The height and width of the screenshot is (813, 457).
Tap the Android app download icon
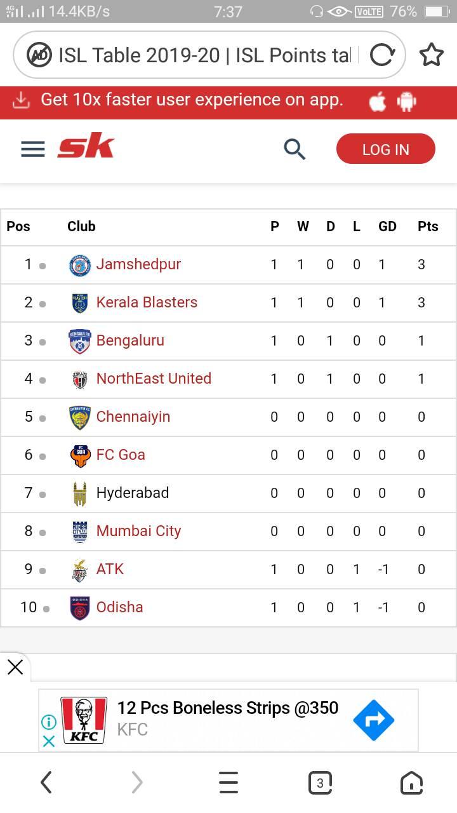click(406, 101)
